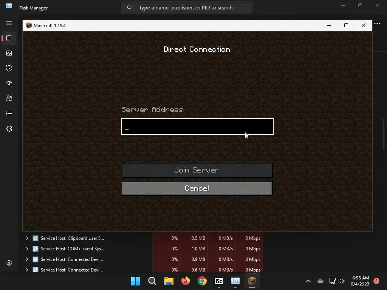This screenshot has height=290, width=387.
Task: Click Task Manager three-dots more options
Action: tap(377, 24)
